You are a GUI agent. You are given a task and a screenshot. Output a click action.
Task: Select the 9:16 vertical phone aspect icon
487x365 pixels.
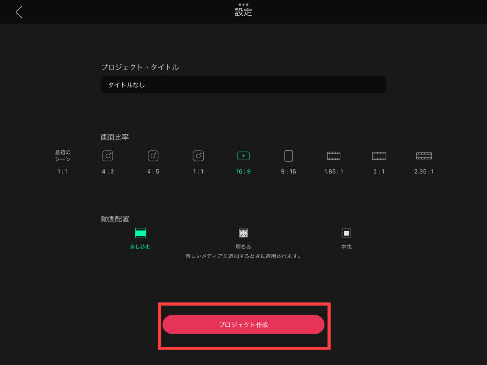click(x=288, y=156)
